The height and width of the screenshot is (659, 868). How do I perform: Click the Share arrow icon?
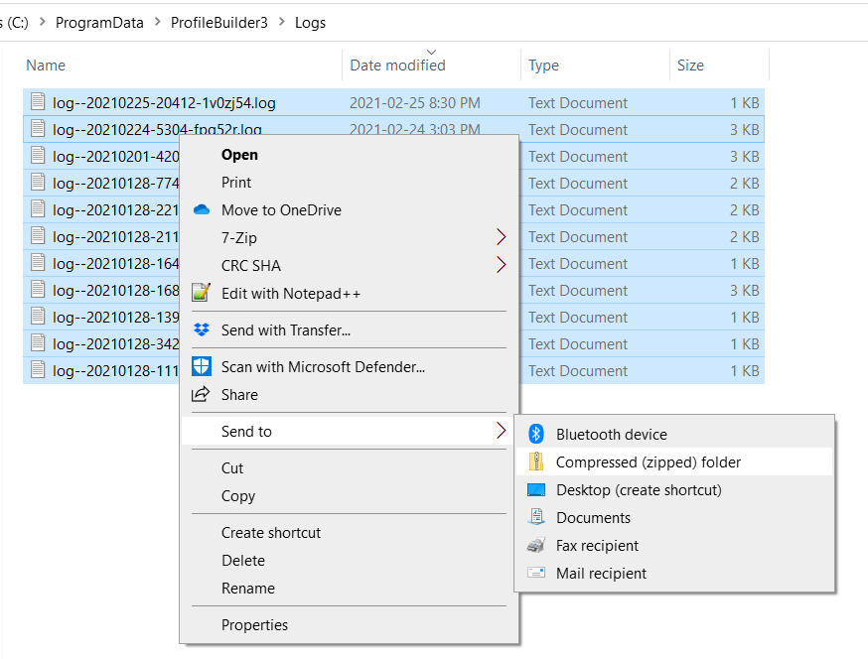click(x=201, y=394)
